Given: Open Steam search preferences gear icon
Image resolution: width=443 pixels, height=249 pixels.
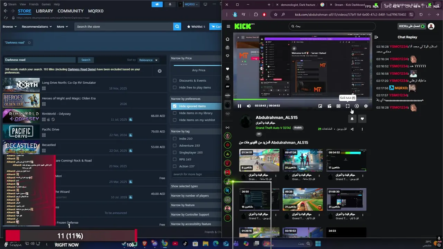Looking at the screenshot, I should 160,71.
